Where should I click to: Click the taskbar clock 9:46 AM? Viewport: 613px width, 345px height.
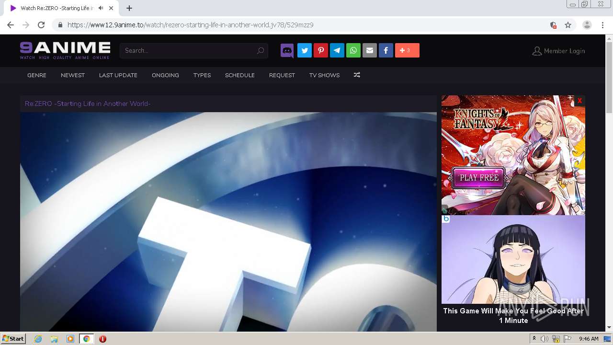click(x=589, y=339)
